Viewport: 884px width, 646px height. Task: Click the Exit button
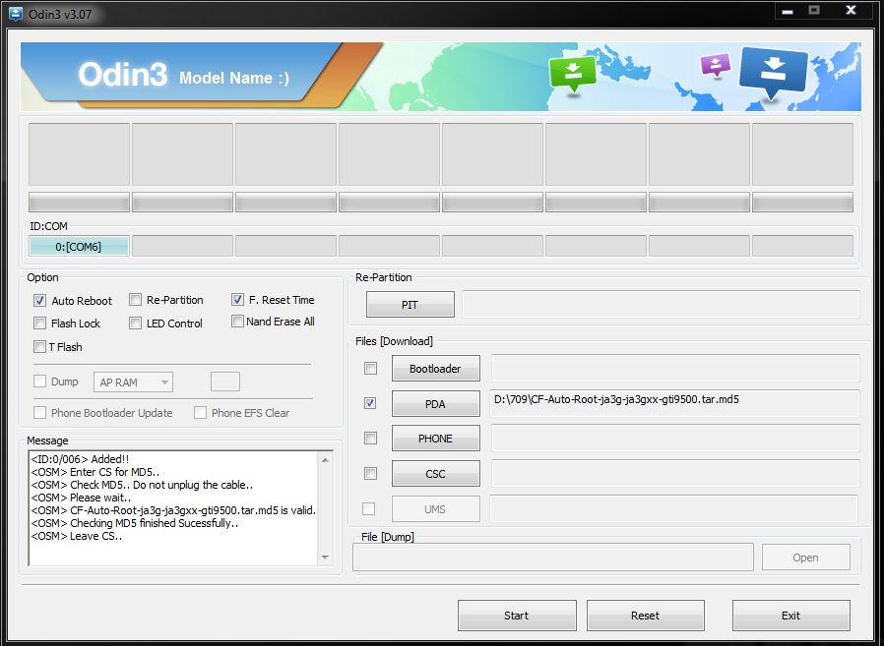point(791,616)
